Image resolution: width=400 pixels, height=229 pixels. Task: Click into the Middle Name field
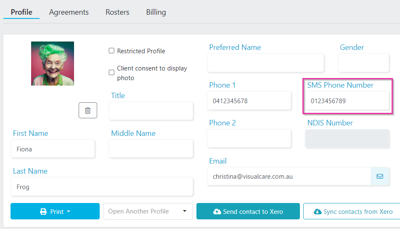coord(151,148)
